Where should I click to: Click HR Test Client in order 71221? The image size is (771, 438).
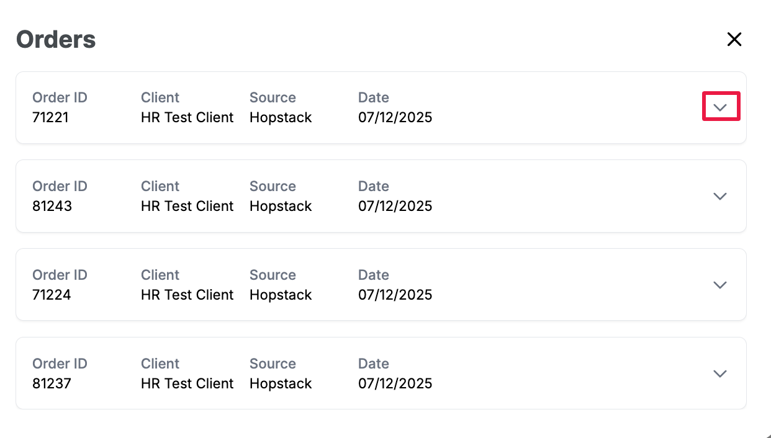[x=187, y=117]
